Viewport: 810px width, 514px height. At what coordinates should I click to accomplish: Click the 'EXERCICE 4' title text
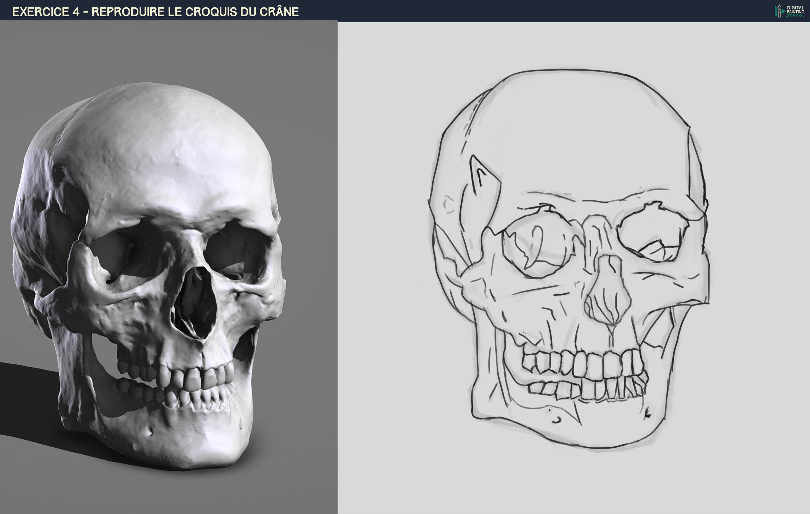click(46, 12)
